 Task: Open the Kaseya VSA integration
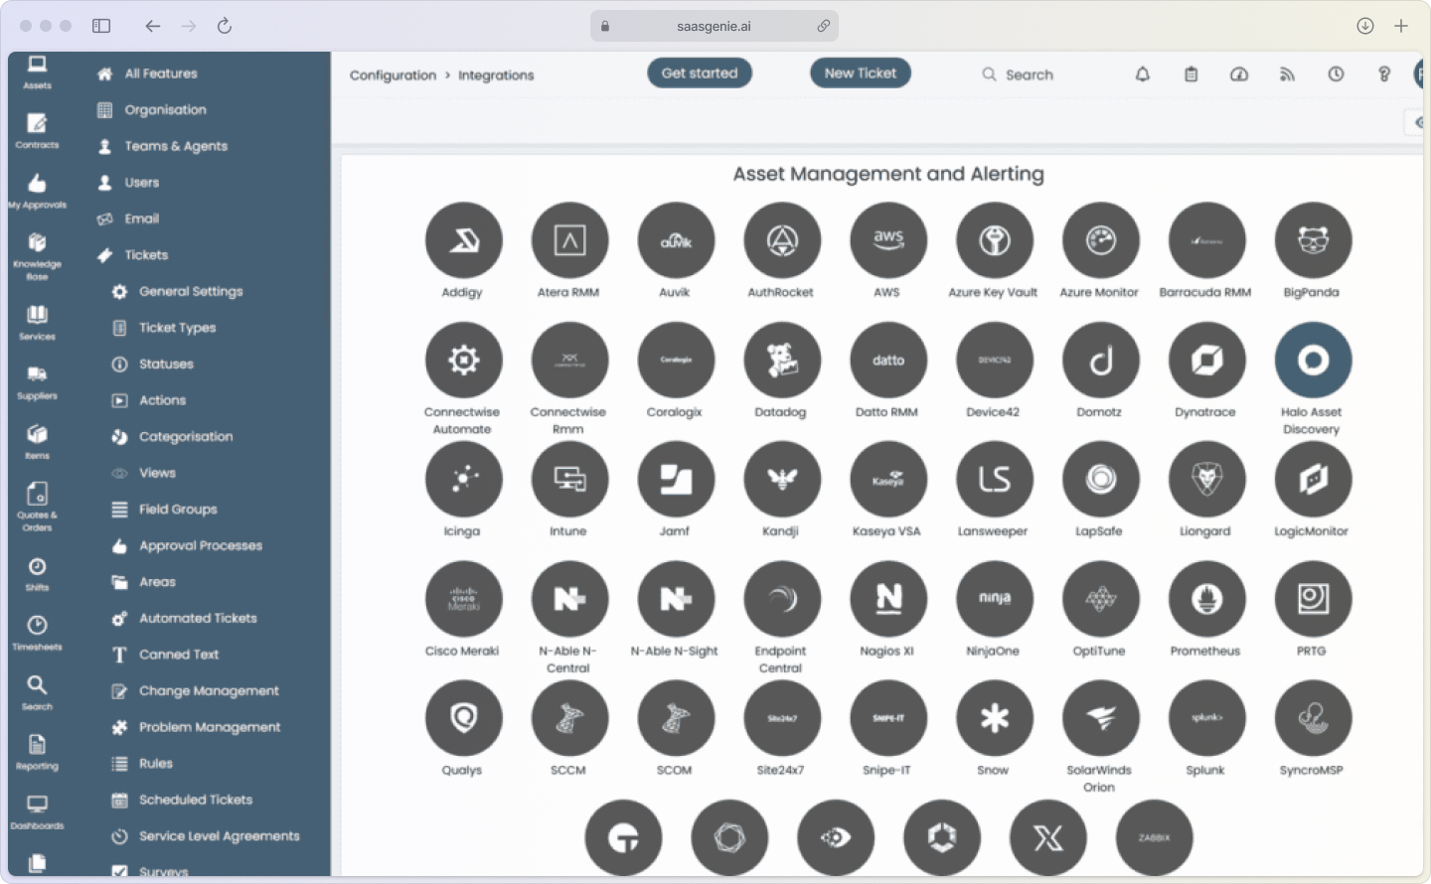coord(887,480)
